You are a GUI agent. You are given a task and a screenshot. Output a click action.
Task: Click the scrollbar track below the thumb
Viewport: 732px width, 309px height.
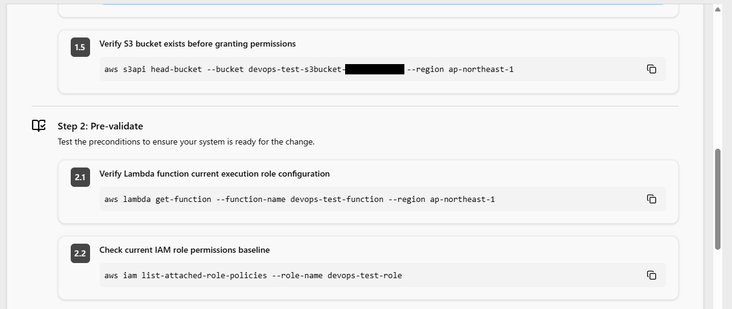click(717, 278)
